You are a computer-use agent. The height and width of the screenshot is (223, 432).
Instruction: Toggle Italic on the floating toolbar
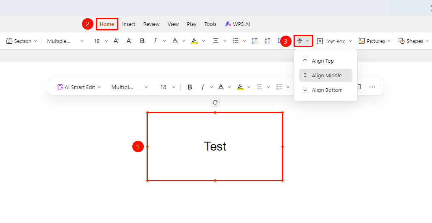pyautogui.click(x=203, y=87)
